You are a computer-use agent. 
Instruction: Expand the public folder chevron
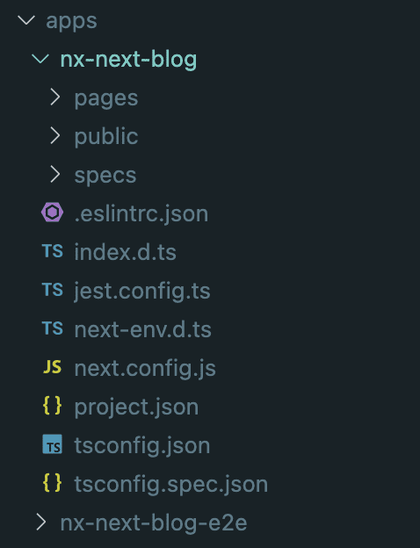tap(54, 135)
